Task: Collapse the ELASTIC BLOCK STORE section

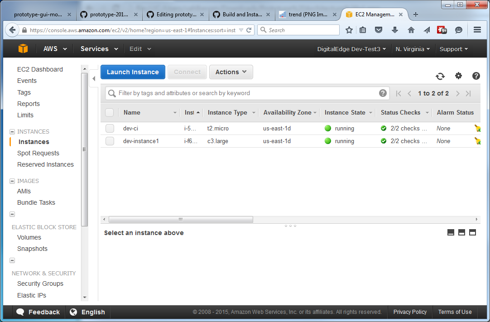Action: (12, 214)
